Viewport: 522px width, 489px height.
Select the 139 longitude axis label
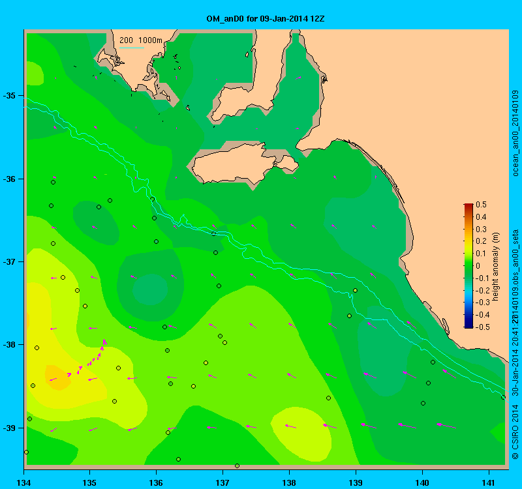tap(356, 482)
